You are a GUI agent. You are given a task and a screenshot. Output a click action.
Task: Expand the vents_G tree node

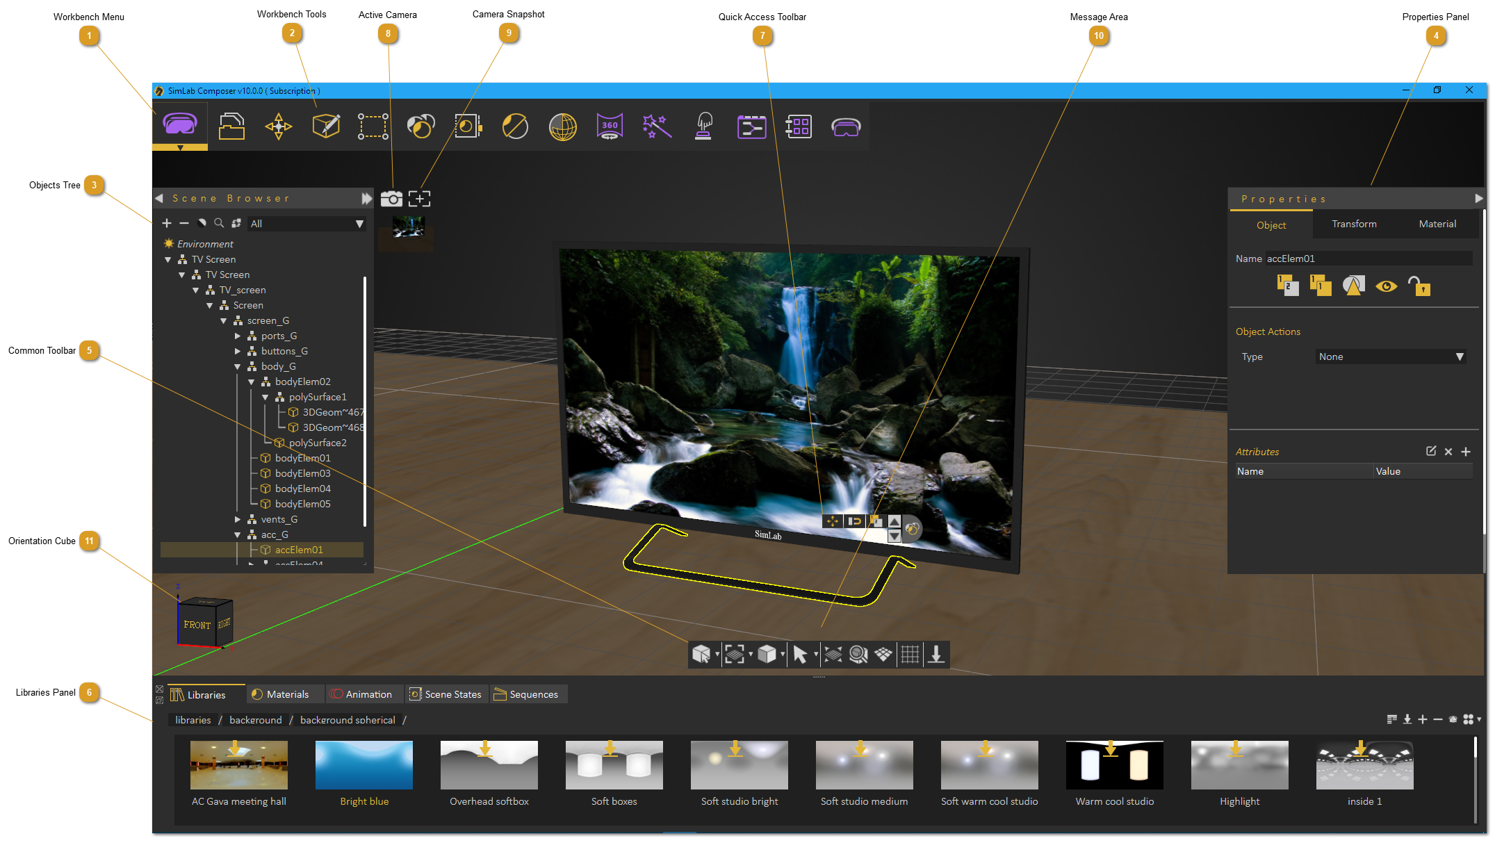pyautogui.click(x=238, y=519)
